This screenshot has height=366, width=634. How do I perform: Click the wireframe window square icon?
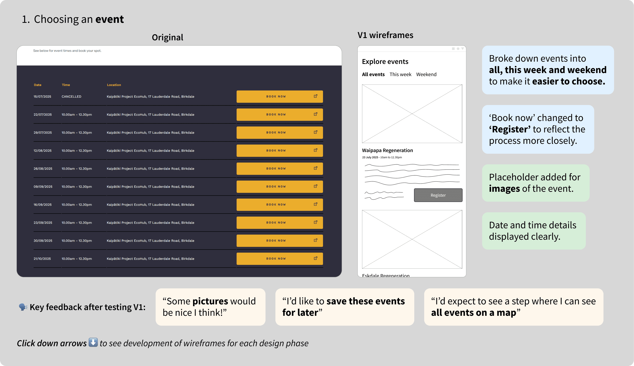tap(453, 49)
